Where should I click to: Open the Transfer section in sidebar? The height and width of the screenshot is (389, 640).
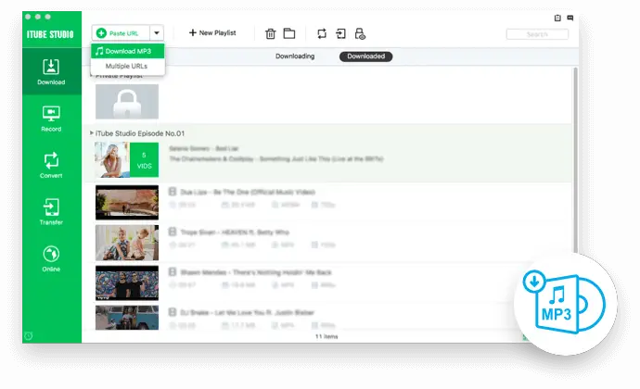pos(51,211)
